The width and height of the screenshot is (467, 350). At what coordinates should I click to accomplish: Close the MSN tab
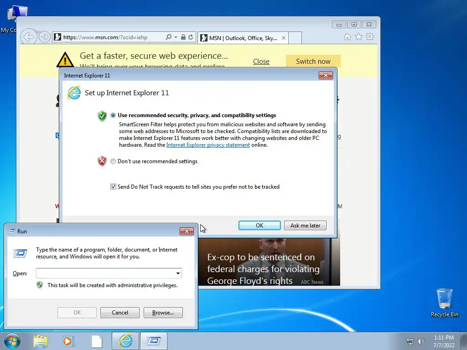[x=284, y=38]
